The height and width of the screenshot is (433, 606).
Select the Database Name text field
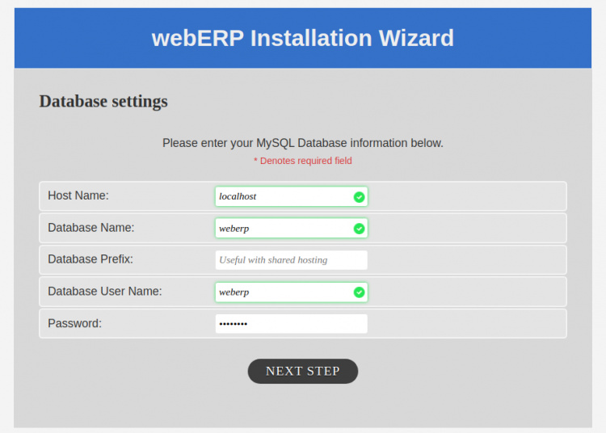(x=283, y=229)
